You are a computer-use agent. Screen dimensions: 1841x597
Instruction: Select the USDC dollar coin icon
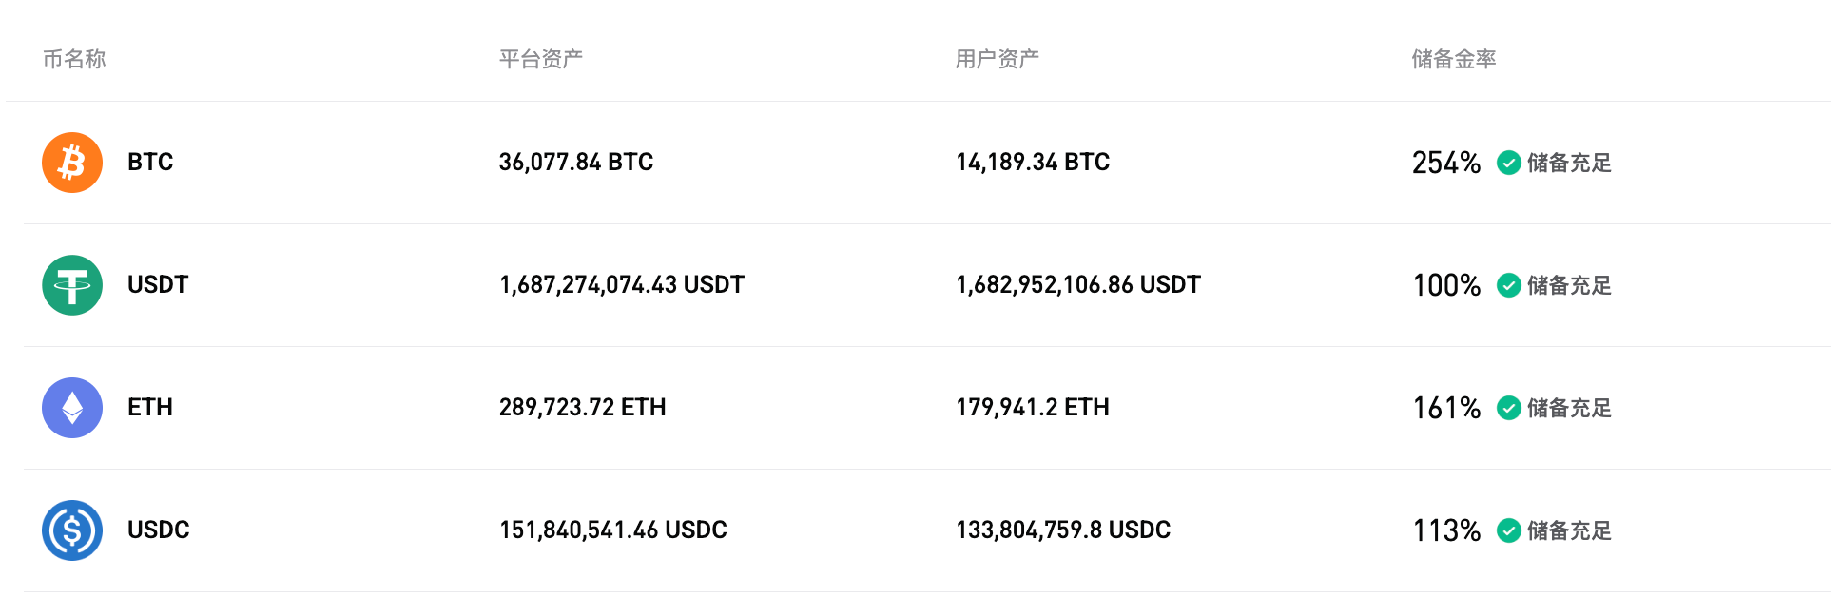(x=71, y=530)
